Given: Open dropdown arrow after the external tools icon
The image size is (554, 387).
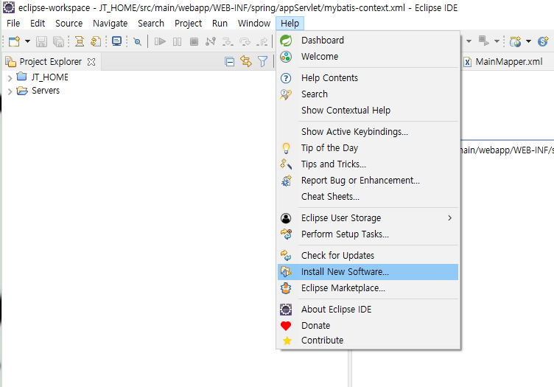Looking at the screenshot, I should [497, 41].
